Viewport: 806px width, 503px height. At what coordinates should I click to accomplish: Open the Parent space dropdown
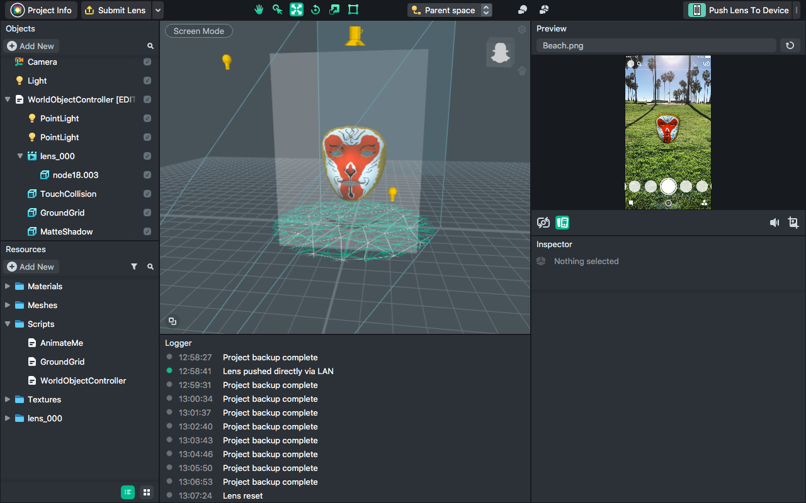tap(450, 10)
